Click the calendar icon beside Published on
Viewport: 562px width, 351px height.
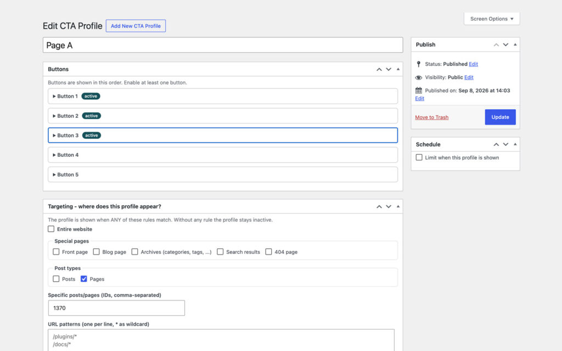click(418, 90)
